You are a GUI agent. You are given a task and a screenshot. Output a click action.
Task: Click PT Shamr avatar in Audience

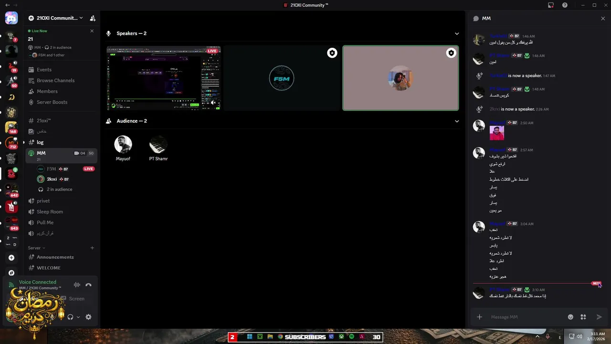(x=158, y=144)
